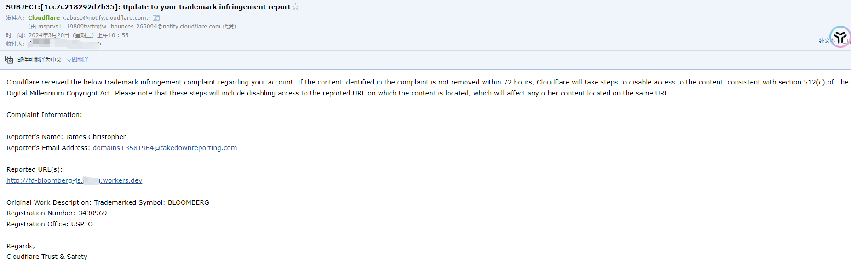The width and height of the screenshot is (851, 264).
Task: Click the email subject line text
Action: [x=148, y=7]
